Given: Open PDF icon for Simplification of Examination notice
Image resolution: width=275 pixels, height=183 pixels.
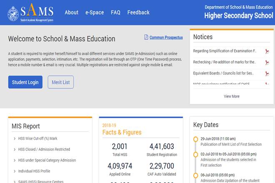Looking at the screenshot, I should coord(267,51).
